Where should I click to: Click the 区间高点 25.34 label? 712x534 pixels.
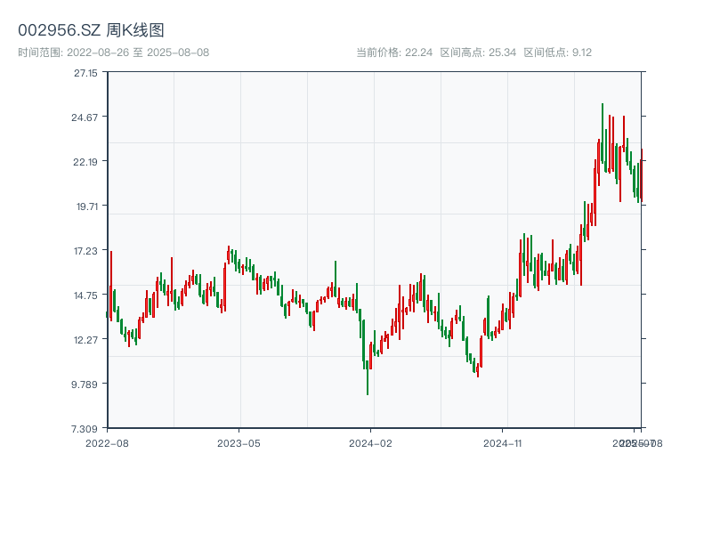pyautogui.click(x=478, y=53)
